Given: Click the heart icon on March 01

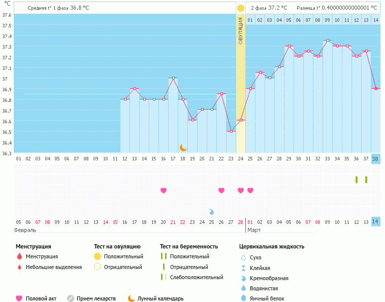Looking at the screenshot, I should 250,190.
